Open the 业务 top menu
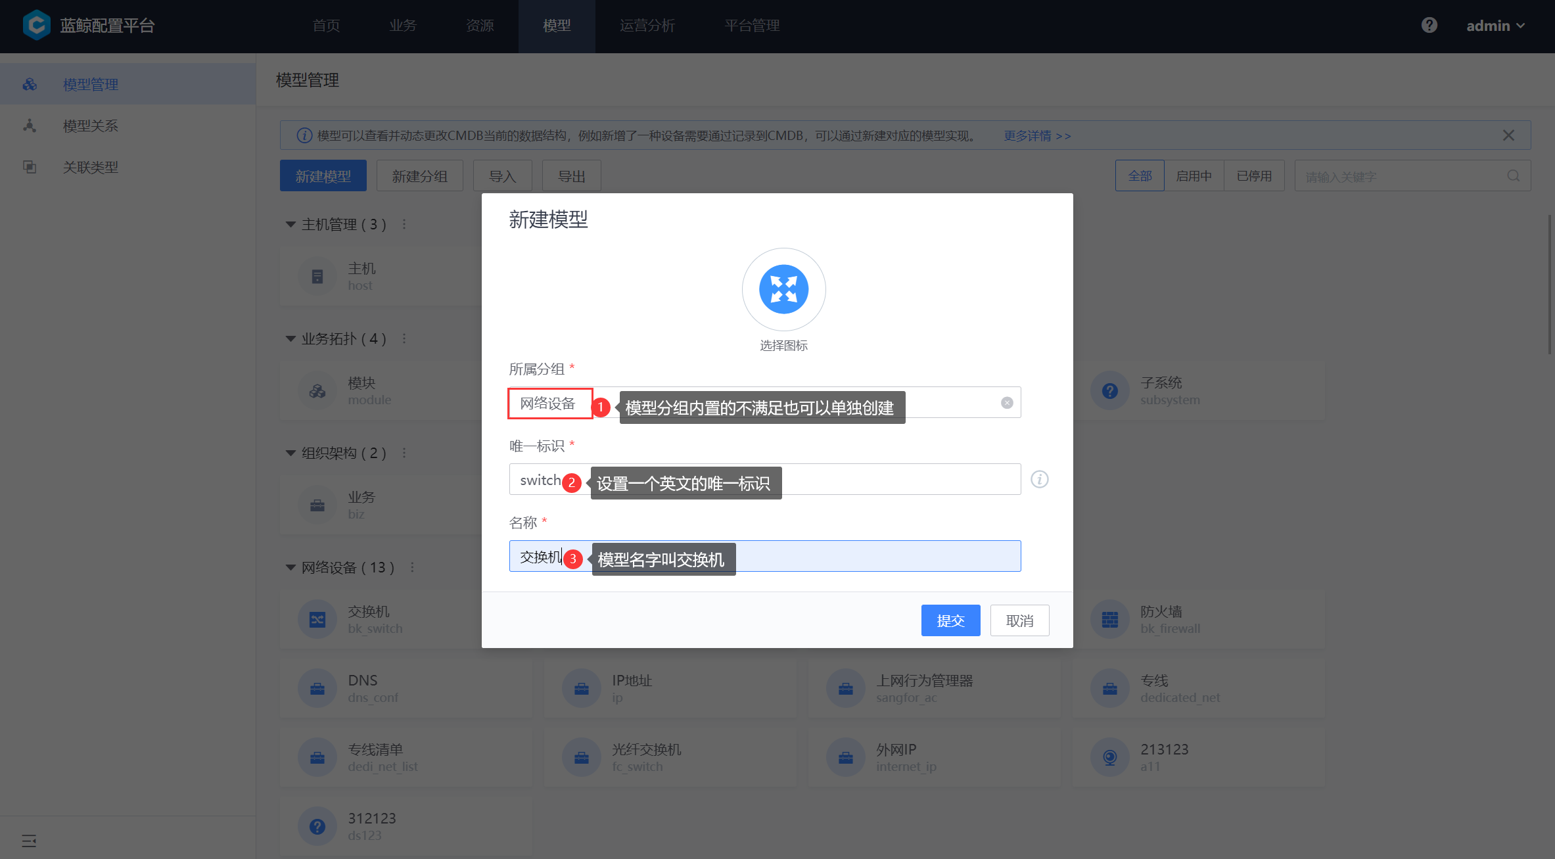This screenshot has height=859, width=1555. (403, 26)
